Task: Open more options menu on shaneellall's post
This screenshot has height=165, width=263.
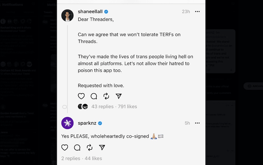Action: 197,12
